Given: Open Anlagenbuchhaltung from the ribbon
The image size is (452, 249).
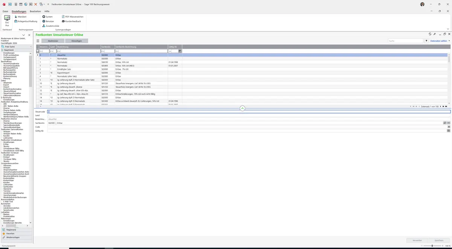Looking at the screenshot, I should click(x=26, y=21).
